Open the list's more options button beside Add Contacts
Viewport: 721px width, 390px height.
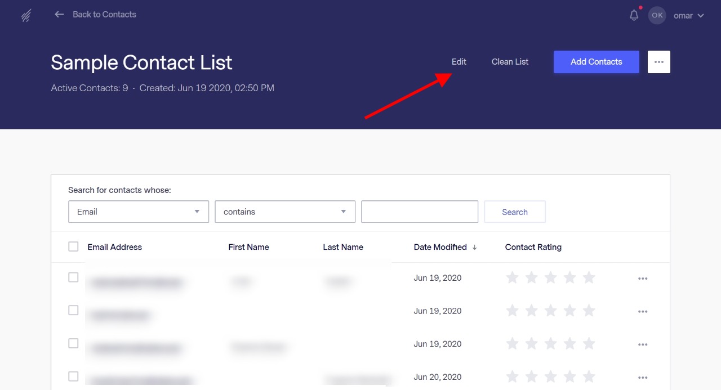click(659, 62)
